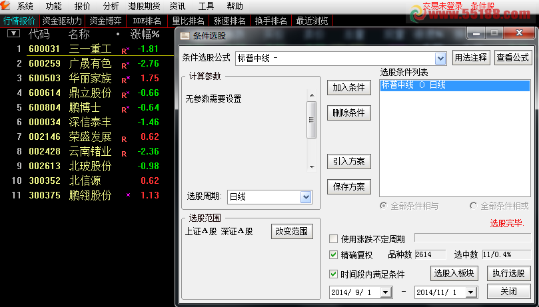Sort by the 名称 column header

tap(79, 34)
